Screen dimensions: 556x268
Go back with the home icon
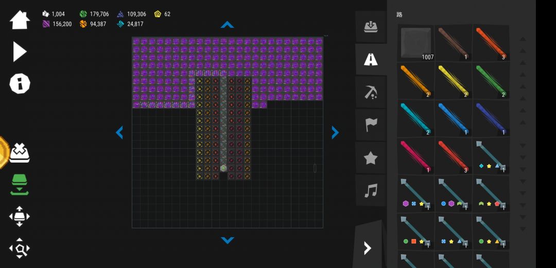[20, 20]
